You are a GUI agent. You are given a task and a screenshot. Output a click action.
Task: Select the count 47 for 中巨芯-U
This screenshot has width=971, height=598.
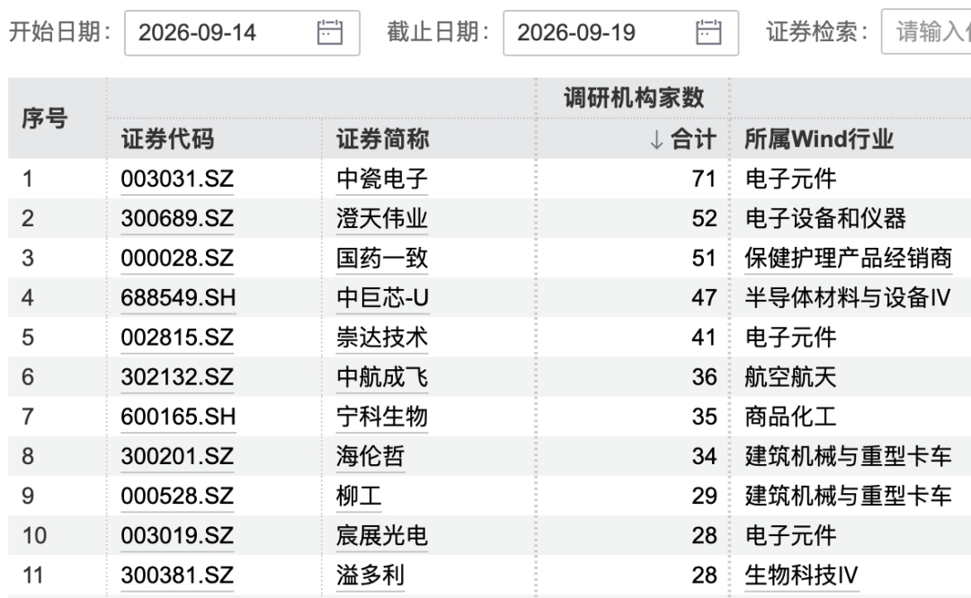click(704, 297)
